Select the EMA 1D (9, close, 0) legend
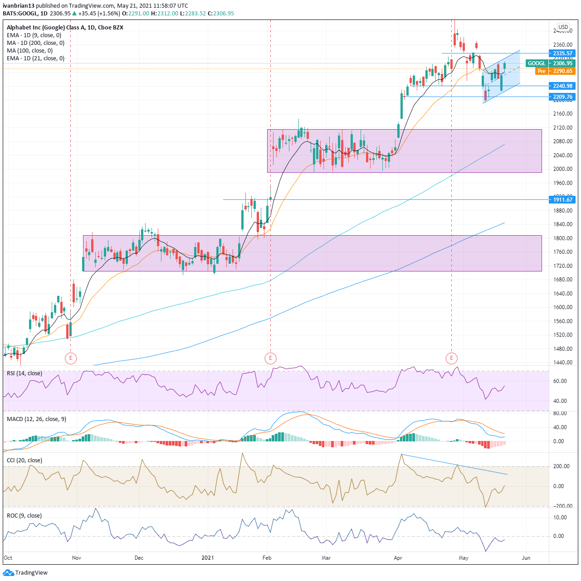 pos(34,35)
